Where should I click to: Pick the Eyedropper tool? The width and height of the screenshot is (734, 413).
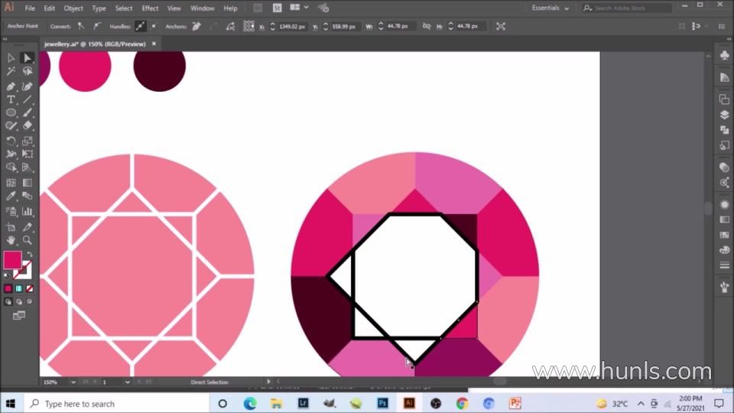pos(11,197)
